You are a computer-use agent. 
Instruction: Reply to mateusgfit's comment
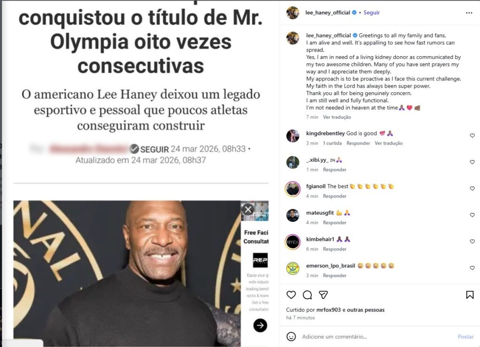click(x=335, y=222)
